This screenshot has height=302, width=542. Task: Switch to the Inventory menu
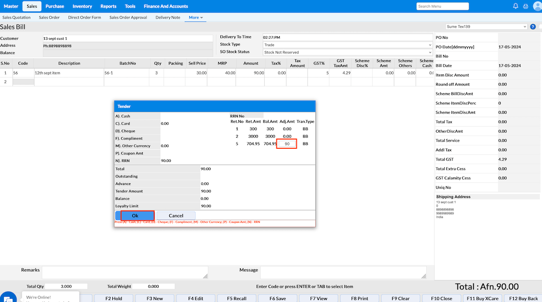tap(82, 6)
